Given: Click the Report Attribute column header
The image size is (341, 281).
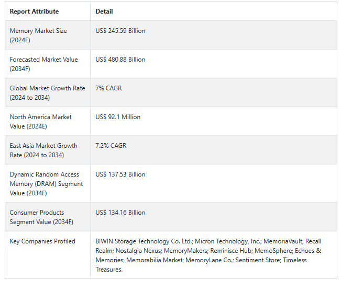Looking at the screenshot, I should tap(34, 11).
